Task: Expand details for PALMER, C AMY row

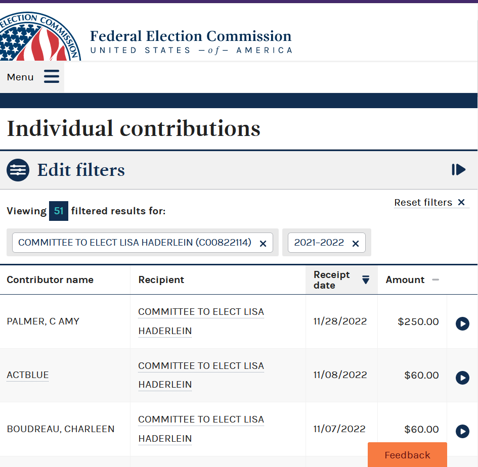Action: (462, 323)
